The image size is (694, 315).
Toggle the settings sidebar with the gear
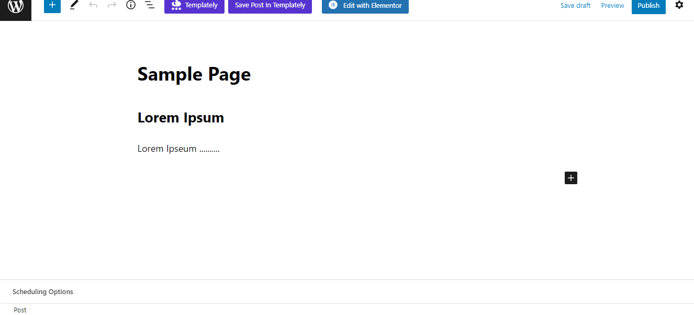click(679, 5)
